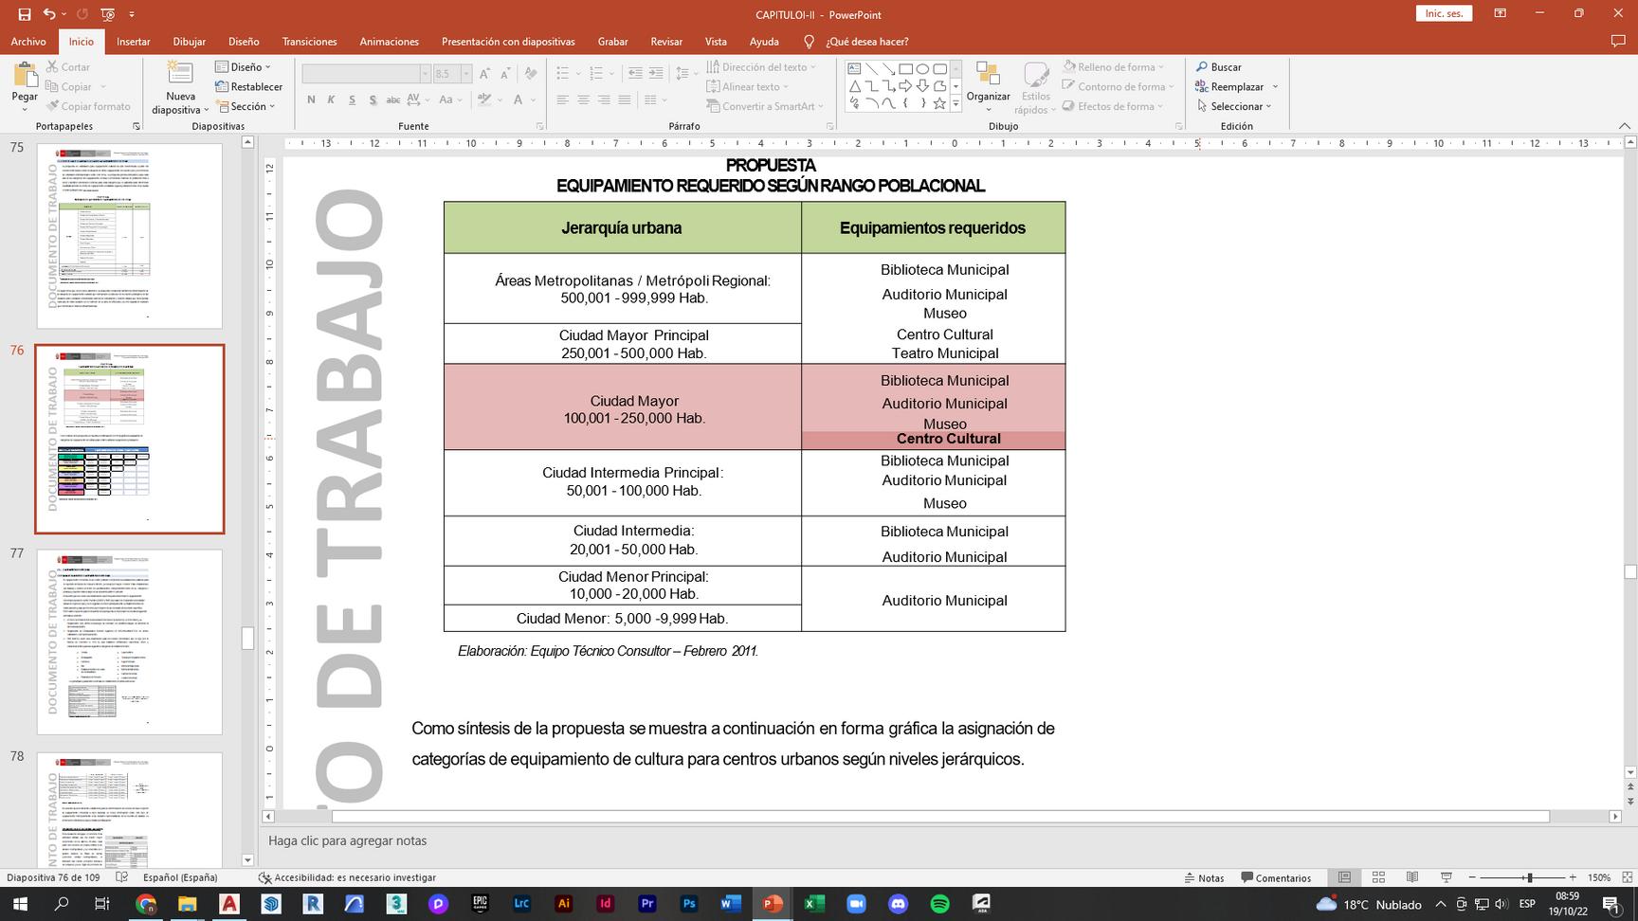Open the Efectos de forma dropdown
Image resolution: width=1638 pixels, height=921 pixels.
pos(1114,106)
